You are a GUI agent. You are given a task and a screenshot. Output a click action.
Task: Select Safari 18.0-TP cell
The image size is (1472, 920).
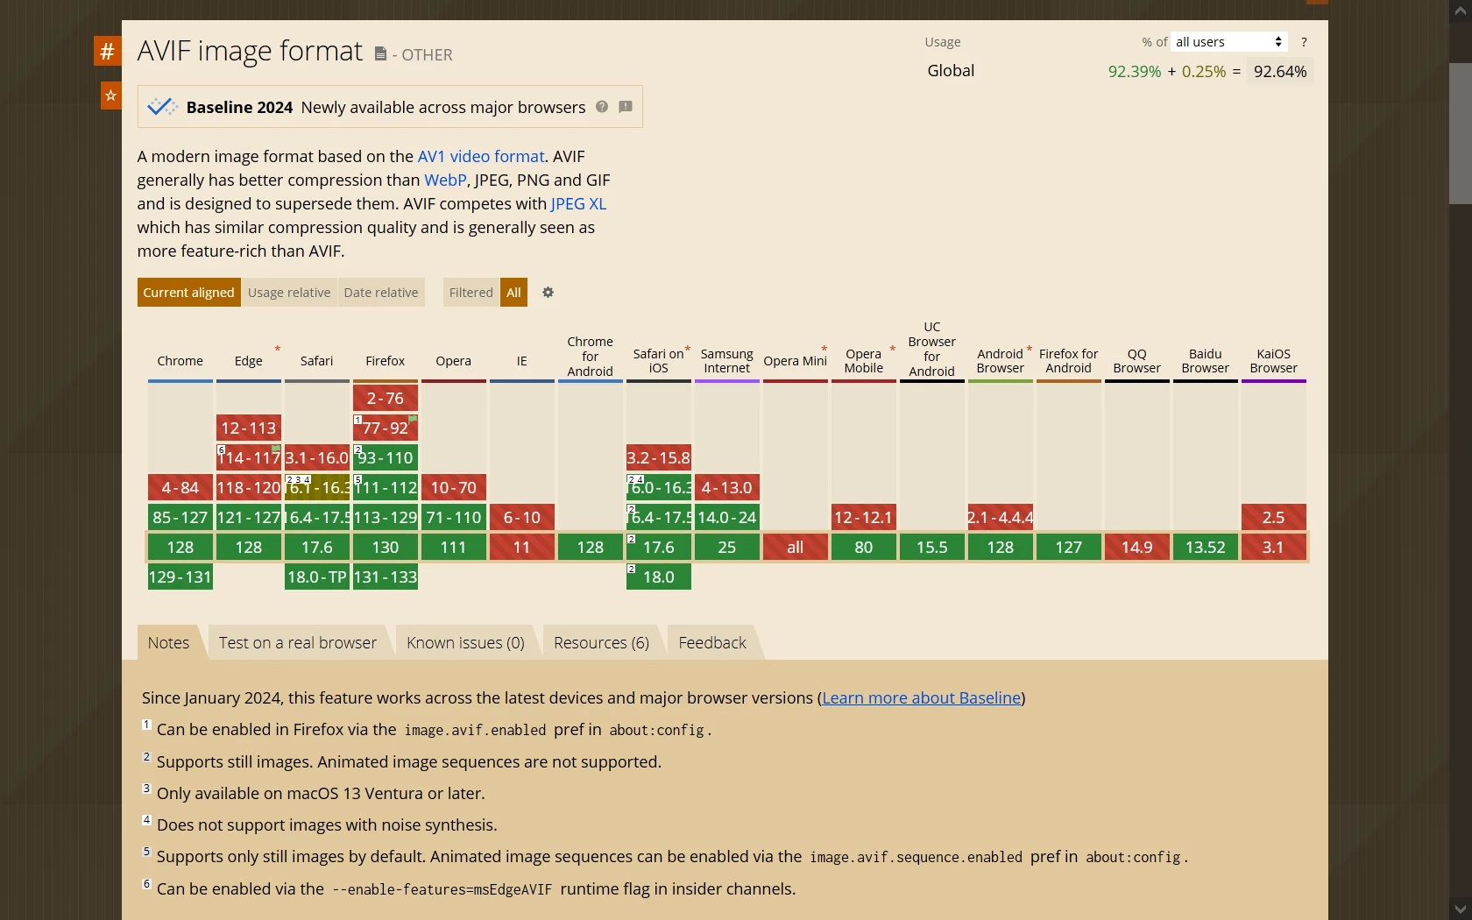click(317, 577)
